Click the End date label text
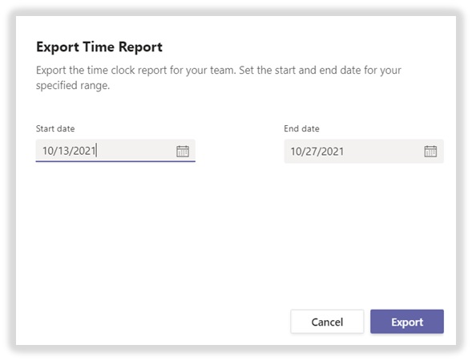This screenshot has width=472, height=361. pos(301,128)
